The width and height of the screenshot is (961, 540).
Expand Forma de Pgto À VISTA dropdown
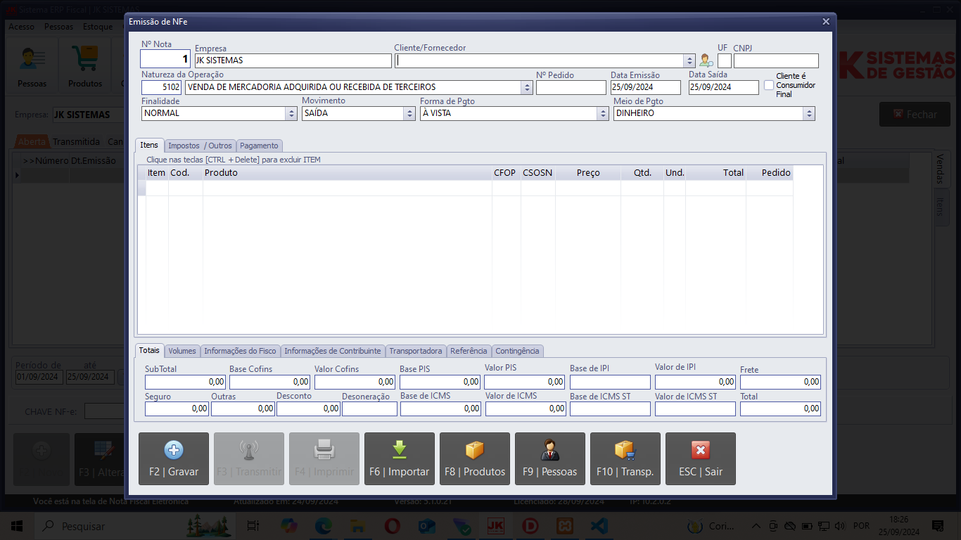603,113
